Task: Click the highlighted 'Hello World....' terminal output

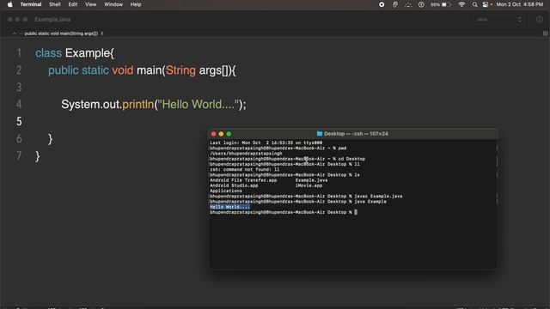Action: pos(229,207)
